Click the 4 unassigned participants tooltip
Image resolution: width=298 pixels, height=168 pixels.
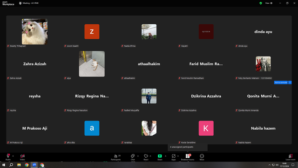point(188,147)
